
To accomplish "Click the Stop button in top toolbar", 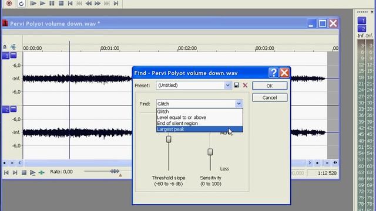I will (61, 4).
